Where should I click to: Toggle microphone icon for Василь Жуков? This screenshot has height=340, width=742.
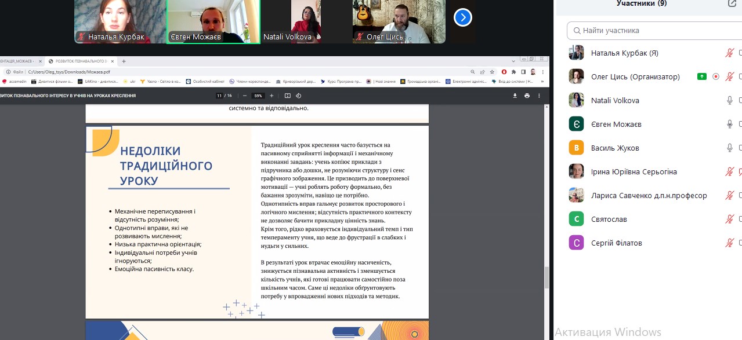pyautogui.click(x=730, y=148)
